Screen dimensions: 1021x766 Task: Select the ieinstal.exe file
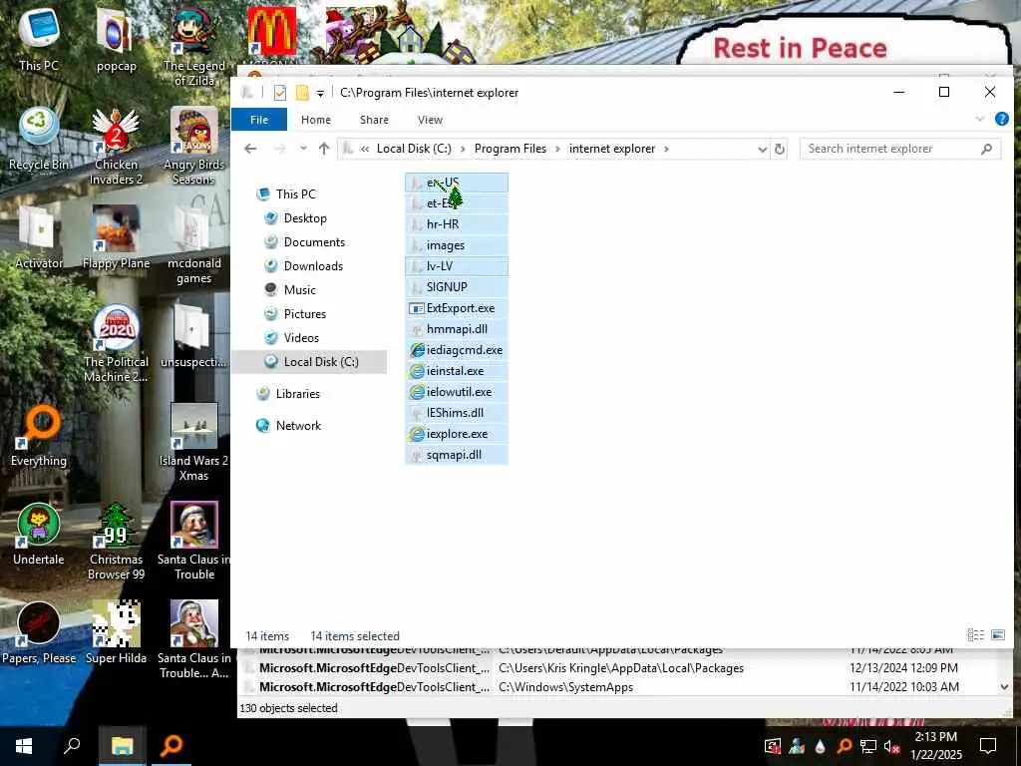tap(457, 371)
